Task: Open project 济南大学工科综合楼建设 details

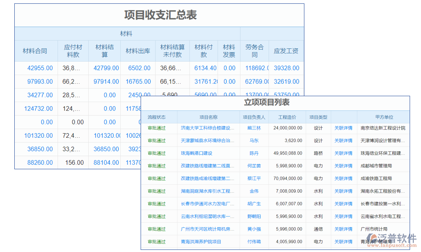Action: tap(206, 127)
